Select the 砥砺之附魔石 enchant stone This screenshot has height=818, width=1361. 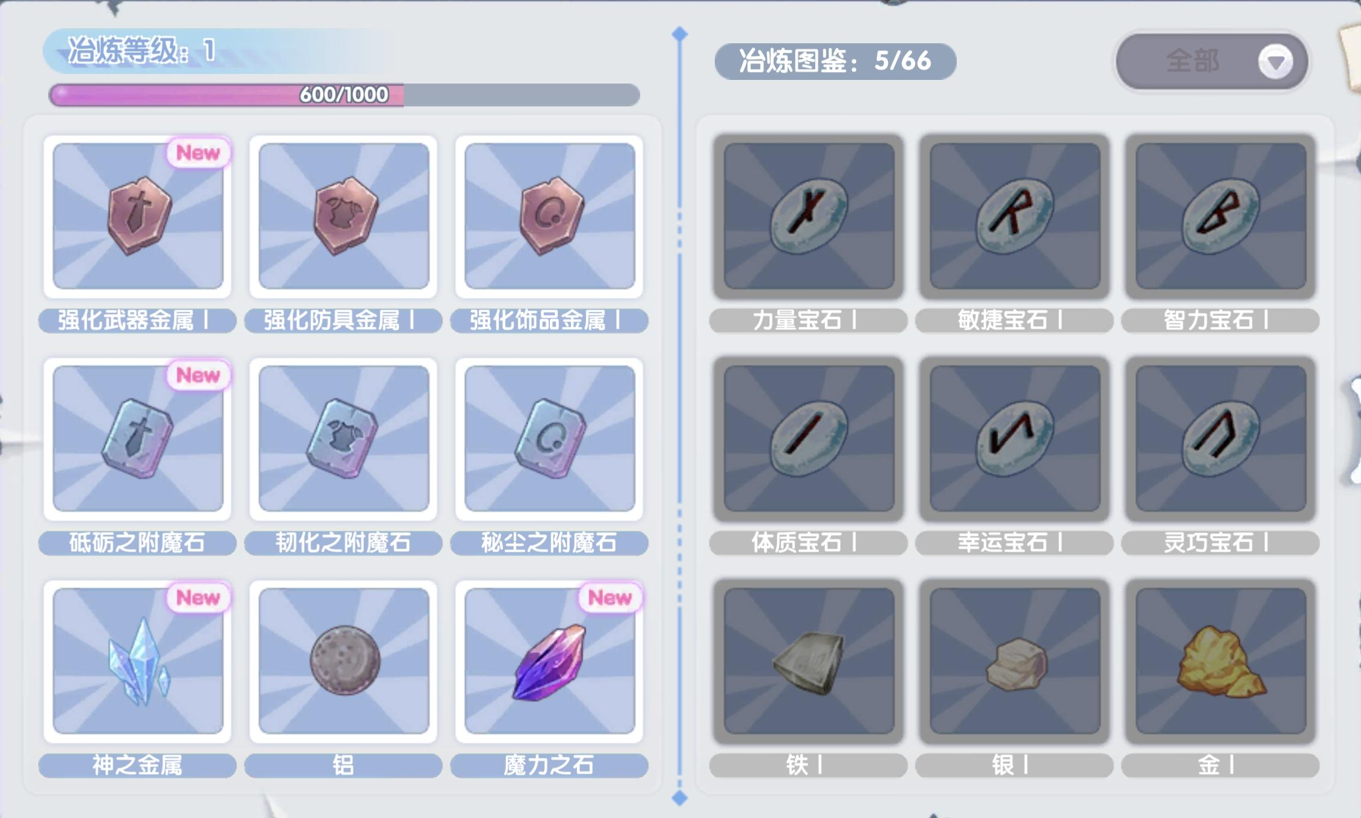pos(138,439)
